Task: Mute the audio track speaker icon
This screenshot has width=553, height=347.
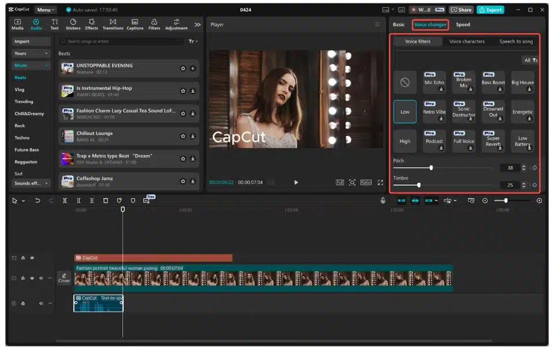Action: coord(41,303)
